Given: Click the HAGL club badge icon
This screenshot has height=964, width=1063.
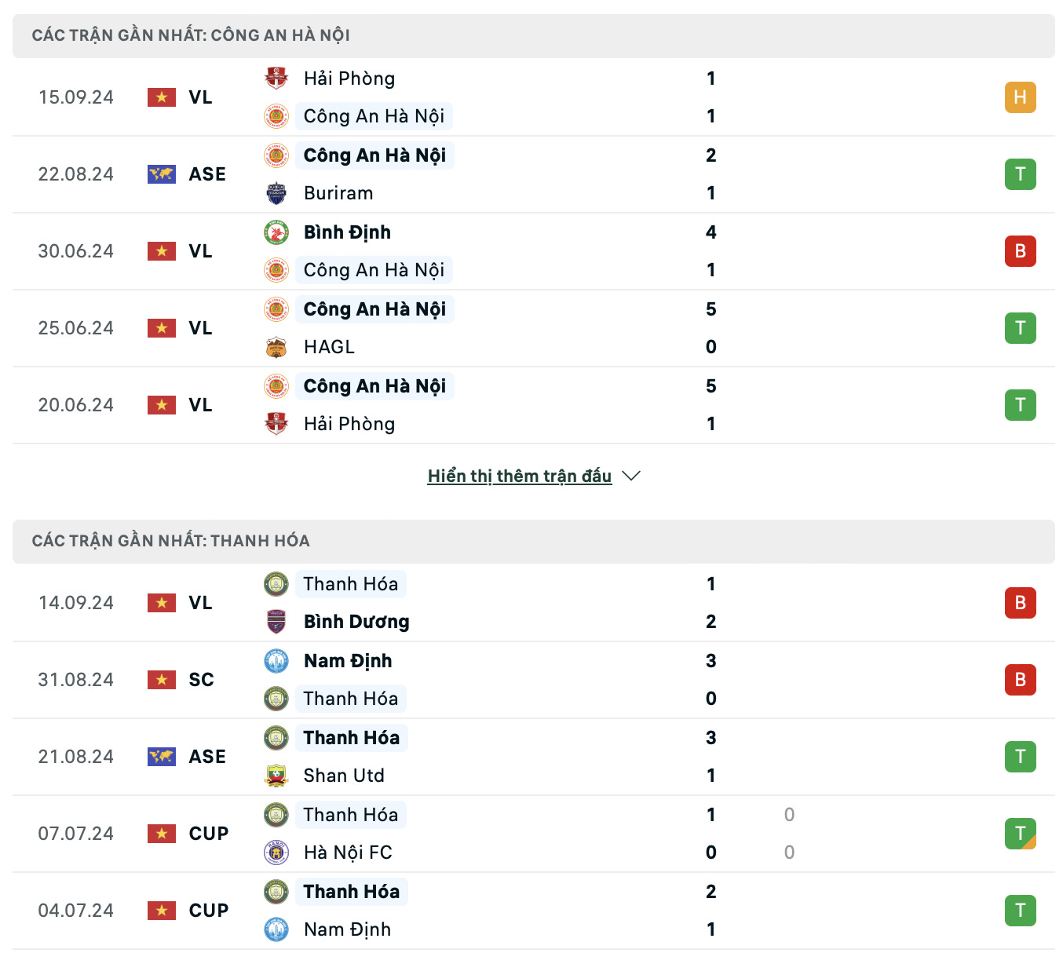Looking at the screenshot, I should tap(276, 347).
